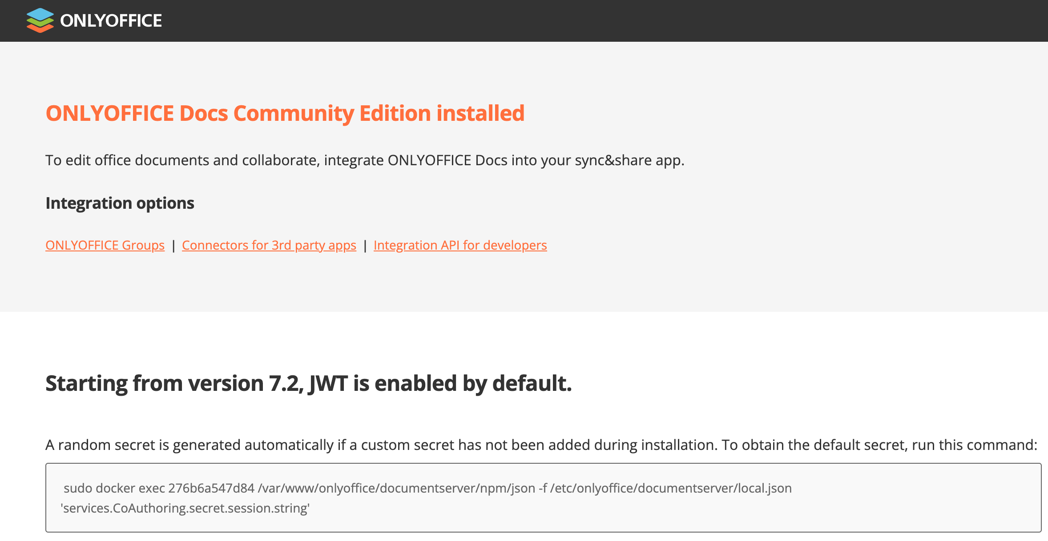Screen dimensions: 1048x541
Task: Click the word JWT in the heading
Action: pos(328,383)
